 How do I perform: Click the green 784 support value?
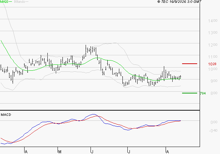pyautogui.click(x=203, y=93)
